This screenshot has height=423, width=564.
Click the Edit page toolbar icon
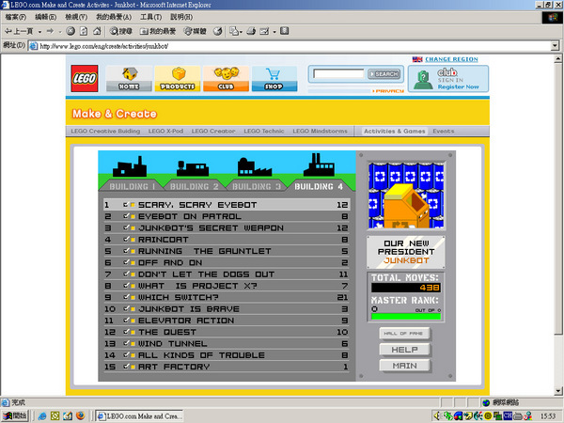pyautogui.click(x=264, y=31)
